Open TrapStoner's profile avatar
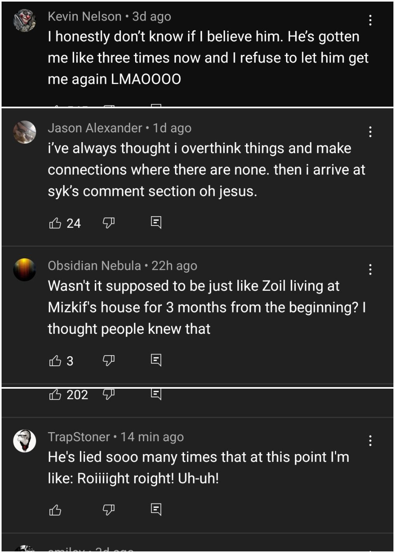Viewport: 395px width, 553px height. pos(24,441)
